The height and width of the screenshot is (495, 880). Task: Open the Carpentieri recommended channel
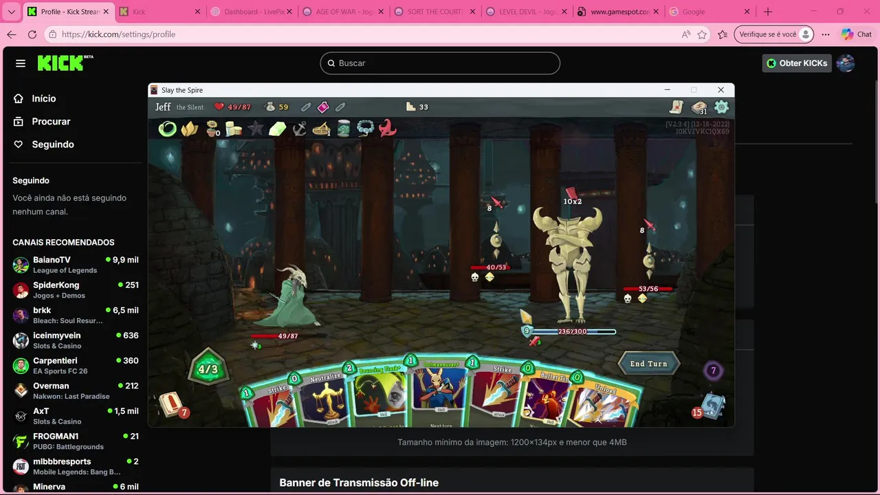point(76,366)
